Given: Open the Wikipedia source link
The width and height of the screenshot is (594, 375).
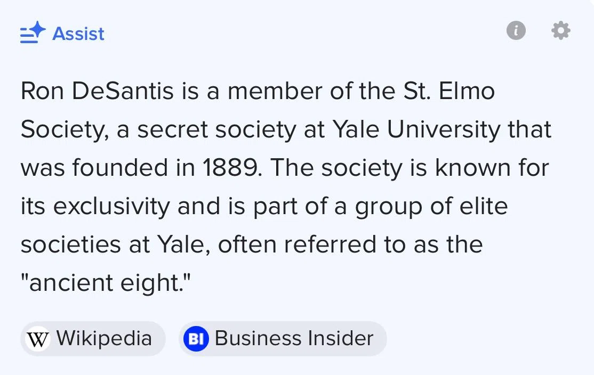Looking at the screenshot, I should click(x=93, y=339).
